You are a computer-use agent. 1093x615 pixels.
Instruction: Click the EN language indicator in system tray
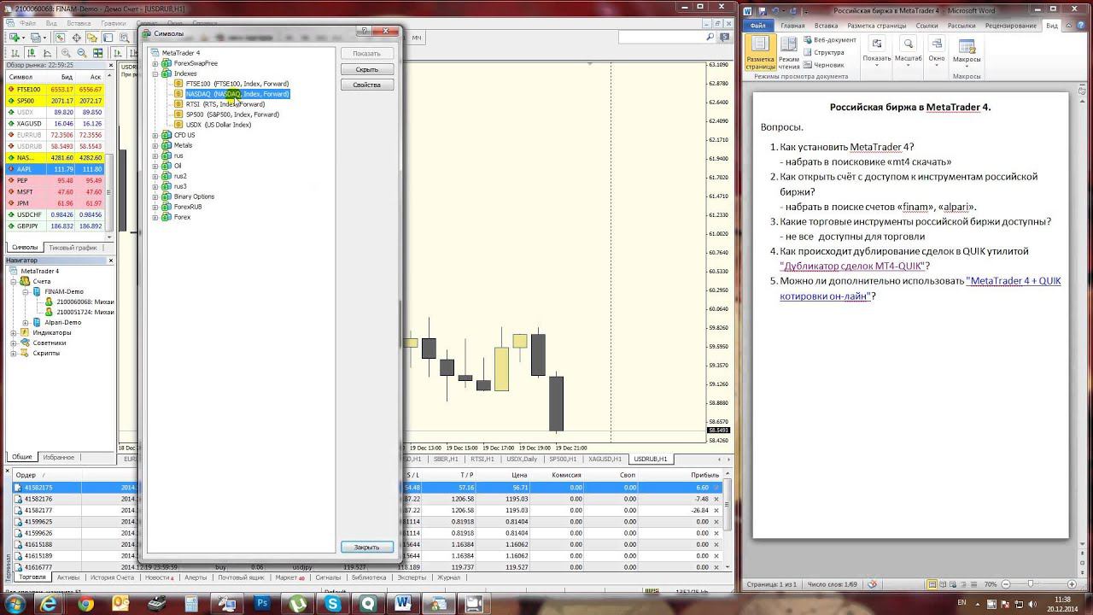tap(962, 601)
